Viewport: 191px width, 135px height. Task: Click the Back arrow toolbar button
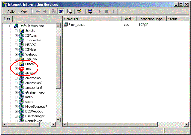coord(38,12)
